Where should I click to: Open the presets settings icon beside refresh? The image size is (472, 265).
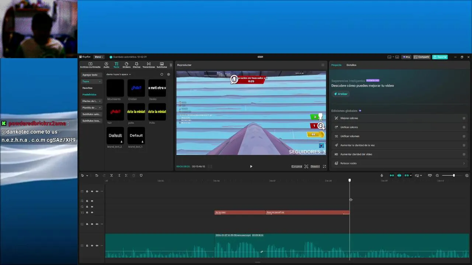click(169, 74)
